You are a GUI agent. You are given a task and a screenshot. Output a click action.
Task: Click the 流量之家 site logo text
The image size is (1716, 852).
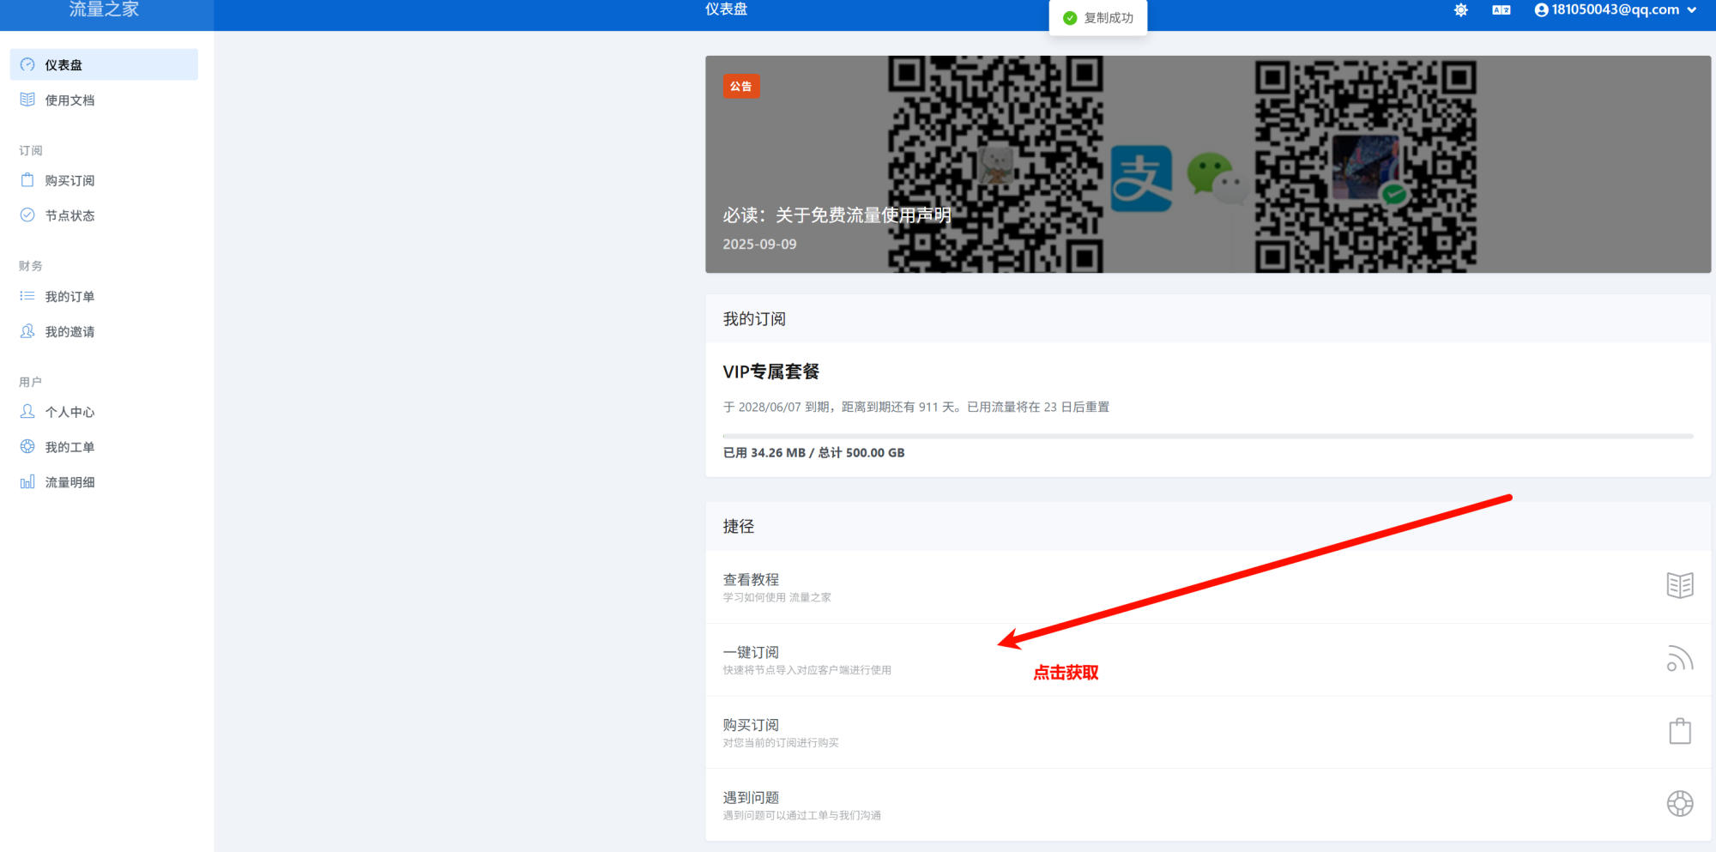point(104,10)
